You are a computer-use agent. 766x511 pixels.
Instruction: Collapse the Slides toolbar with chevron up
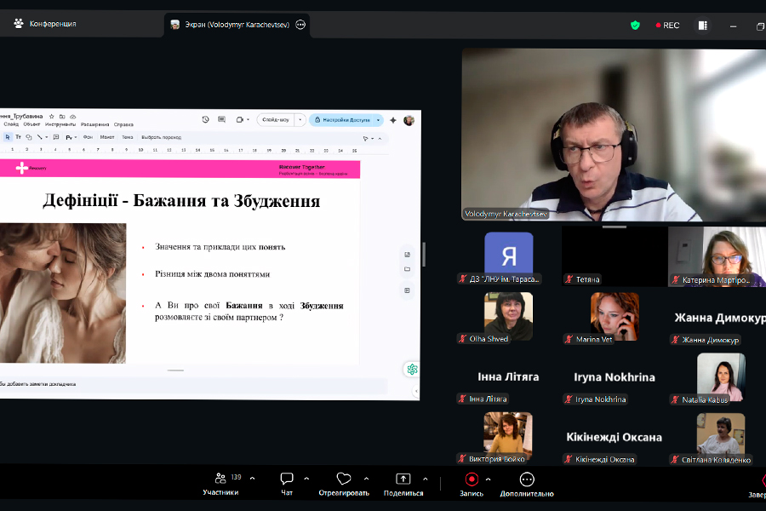380,139
